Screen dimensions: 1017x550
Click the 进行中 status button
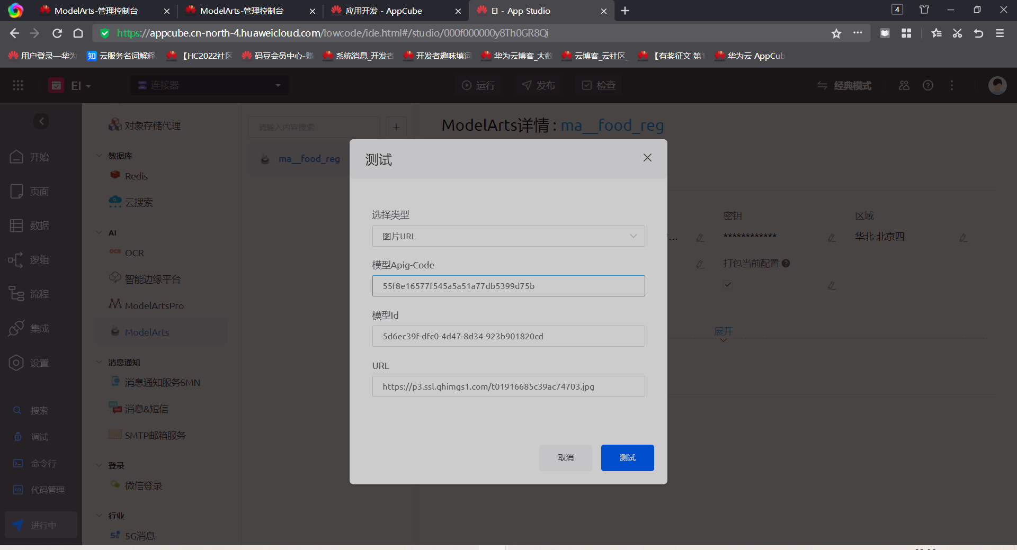(41, 525)
